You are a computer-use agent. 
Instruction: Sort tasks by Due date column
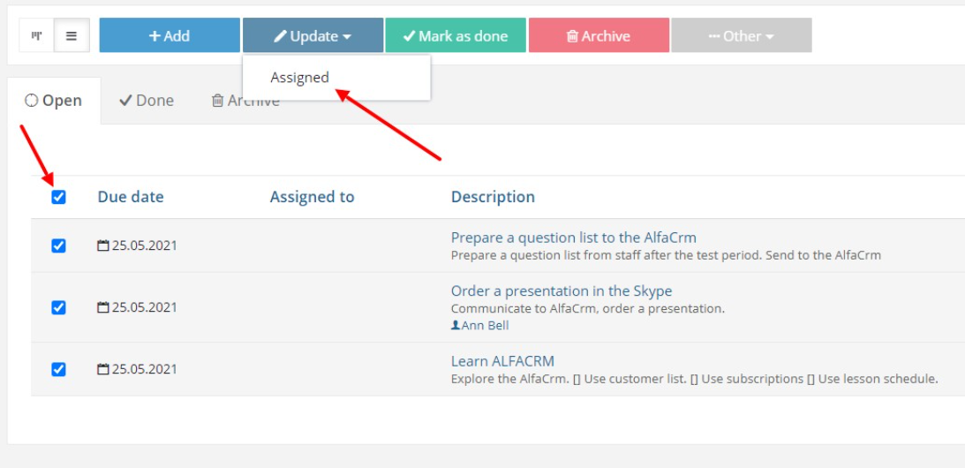click(131, 197)
